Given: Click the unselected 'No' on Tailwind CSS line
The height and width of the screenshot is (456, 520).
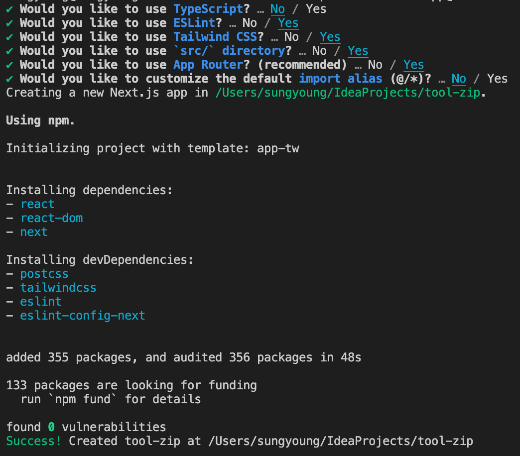Looking at the screenshot, I should click(x=291, y=37).
